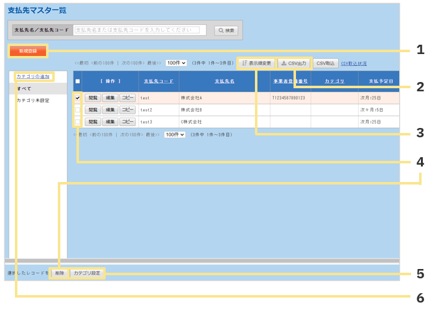Uncheck the checkbox for 株式会社A row
Image resolution: width=439 pixels, height=310 pixels.
click(x=78, y=98)
